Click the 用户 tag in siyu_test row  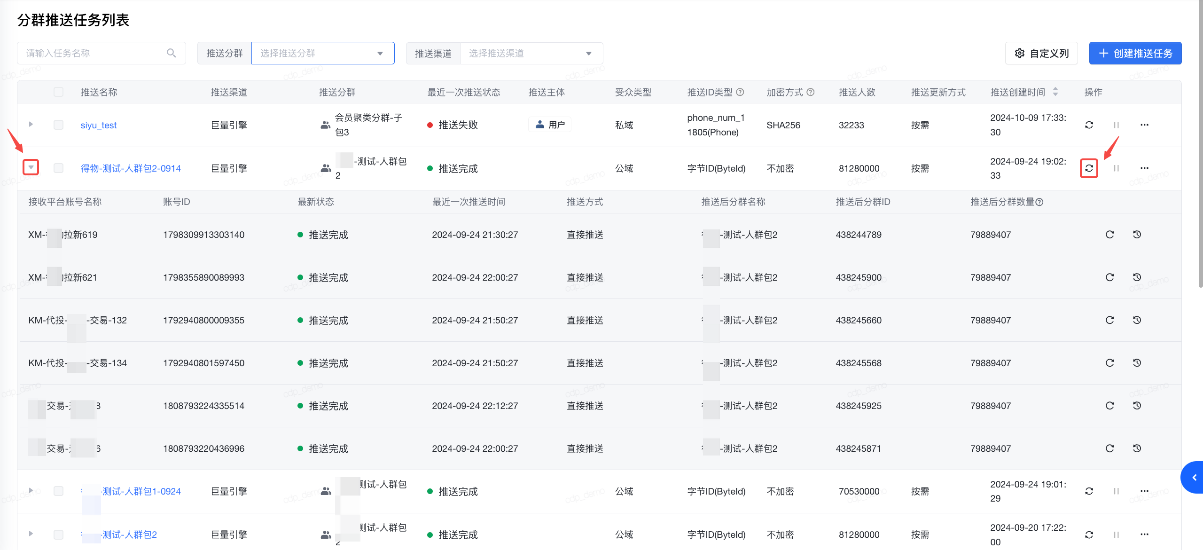[x=550, y=125]
